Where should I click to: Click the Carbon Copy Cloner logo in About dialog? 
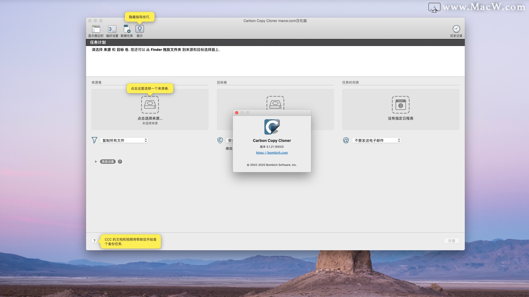272,127
